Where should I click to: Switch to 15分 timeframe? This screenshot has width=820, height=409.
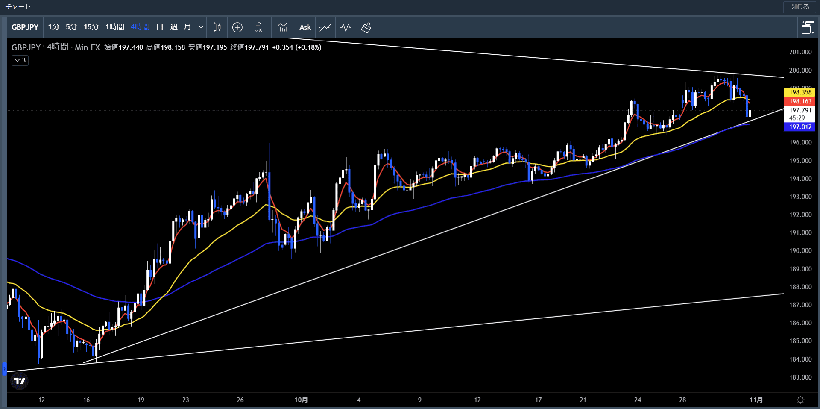(91, 27)
